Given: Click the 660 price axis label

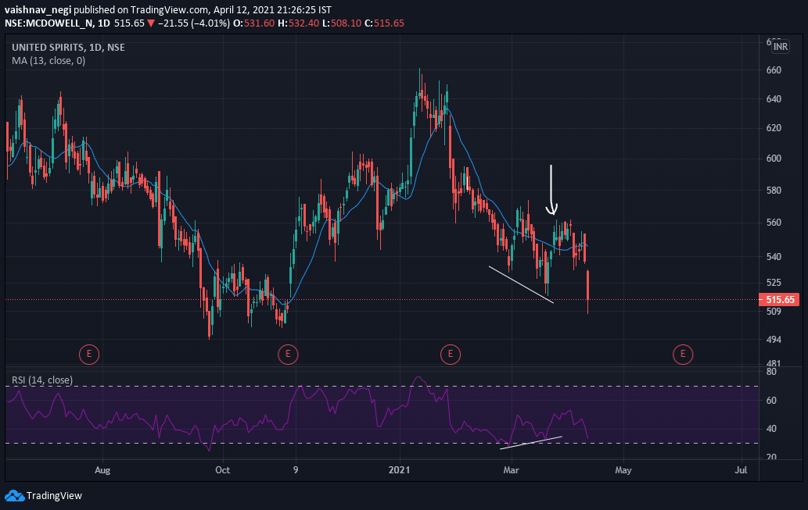Looking at the screenshot, I should pyautogui.click(x=774, y=70).
